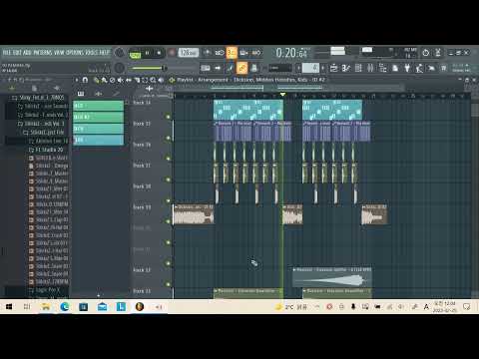Open Microsoft Edge from the taskbar
Viewport: 479px width, 359px height.
coord(65,306)
